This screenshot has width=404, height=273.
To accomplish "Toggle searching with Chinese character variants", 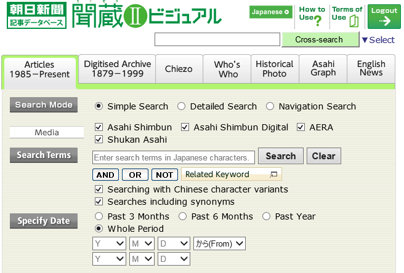I will coord(99,189).
